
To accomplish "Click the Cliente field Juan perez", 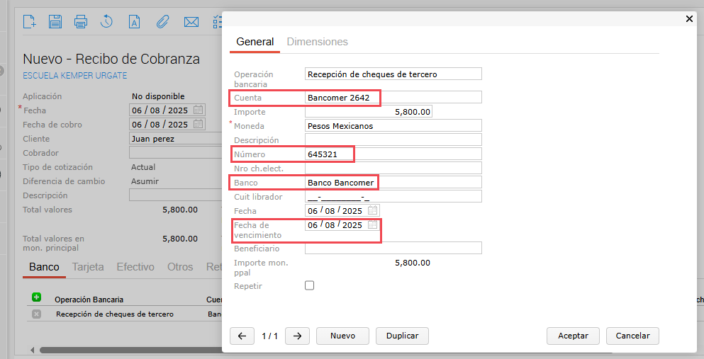I will click(176, 139).
